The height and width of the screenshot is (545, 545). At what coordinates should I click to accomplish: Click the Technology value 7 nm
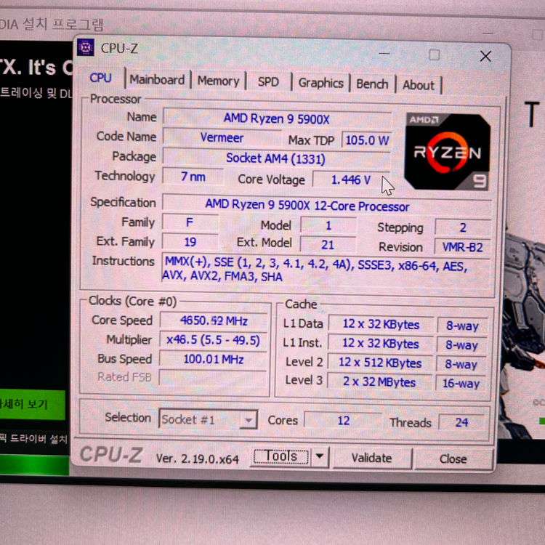(x=193, y=177)
